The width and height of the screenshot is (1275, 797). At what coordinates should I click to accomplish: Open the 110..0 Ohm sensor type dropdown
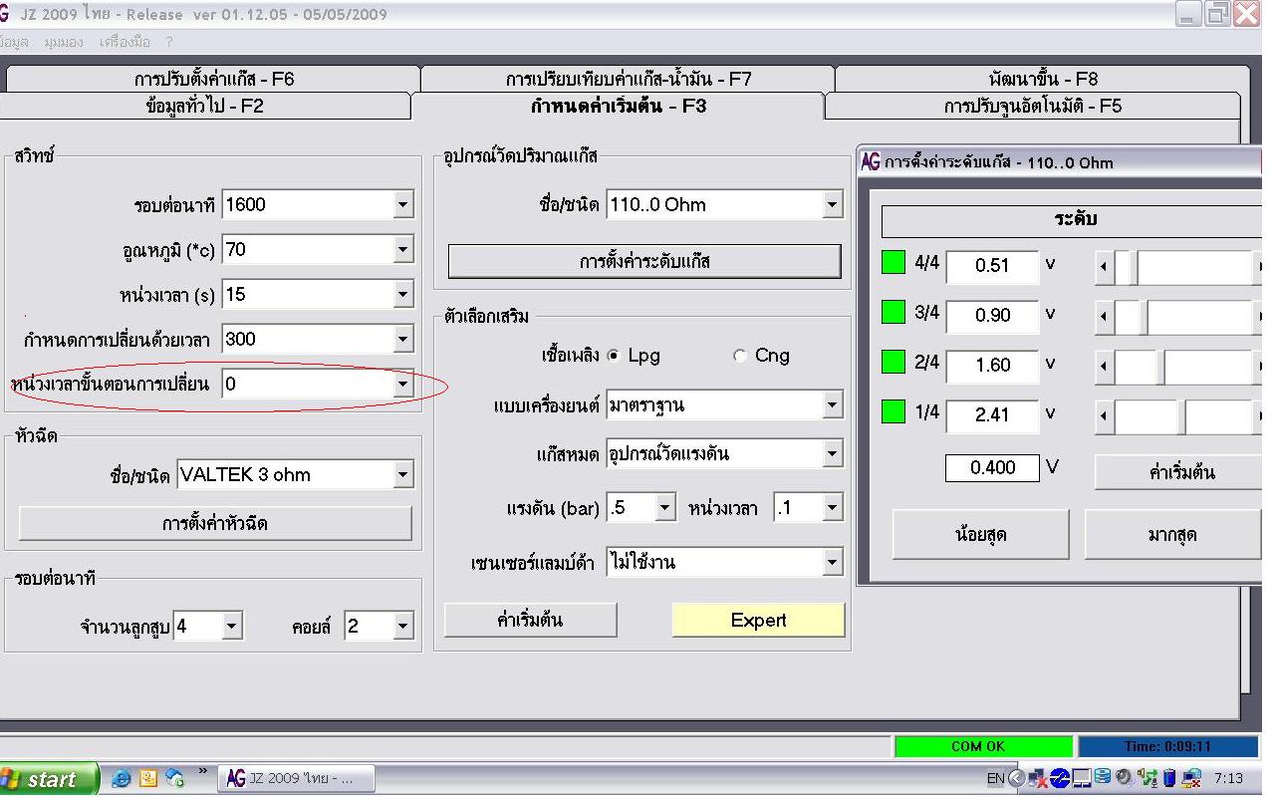[x=833, y=205]
